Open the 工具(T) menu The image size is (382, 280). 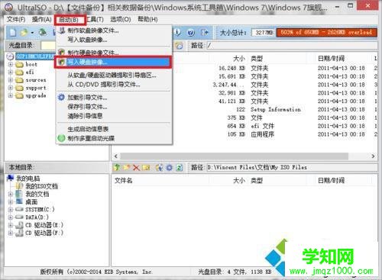(x=95, y=19)
